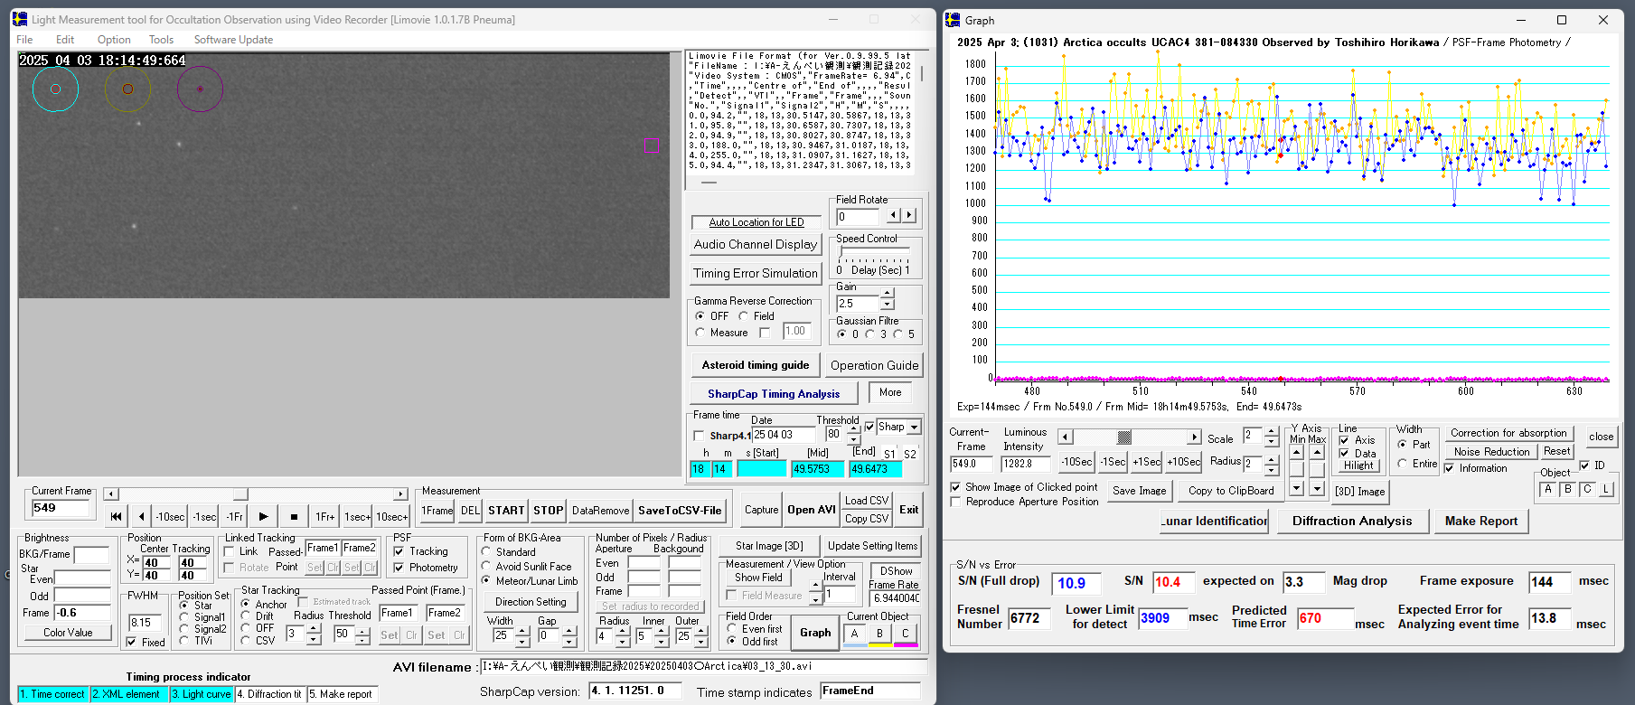Open the Tools menu
The height and width of the screenshot is (705, 1635).
pos(161,40)
